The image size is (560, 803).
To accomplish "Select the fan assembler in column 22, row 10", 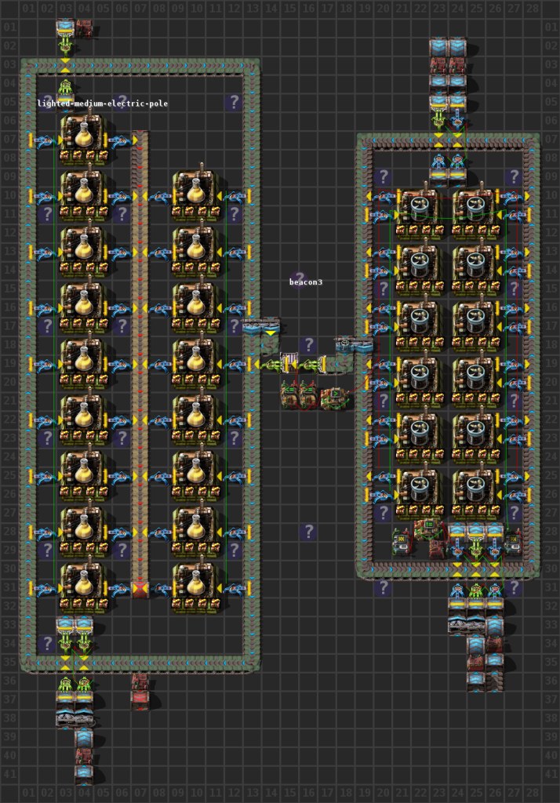I will pyautogui.click(x=420, y=214).
